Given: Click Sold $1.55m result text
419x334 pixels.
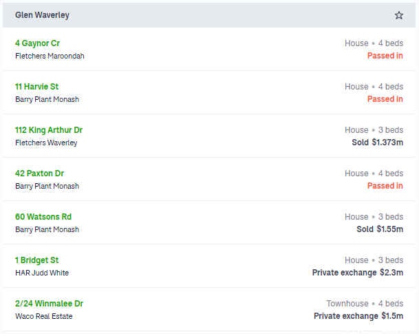Looking at the screenshot, I should click(x=380, y=229).
